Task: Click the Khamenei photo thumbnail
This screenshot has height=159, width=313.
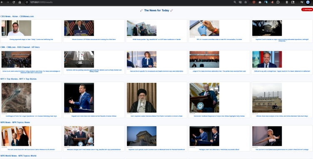Action: [142, 98]
